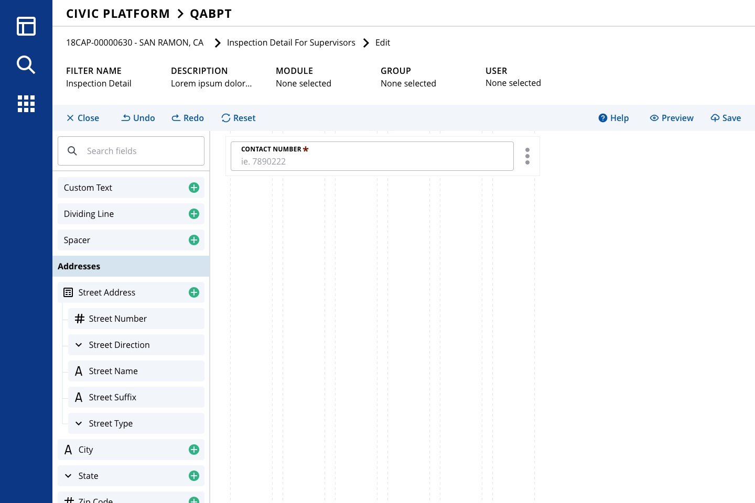Add Dividing Line with plus icon
This screenshot has width=755, height=503.
(194, 214)
